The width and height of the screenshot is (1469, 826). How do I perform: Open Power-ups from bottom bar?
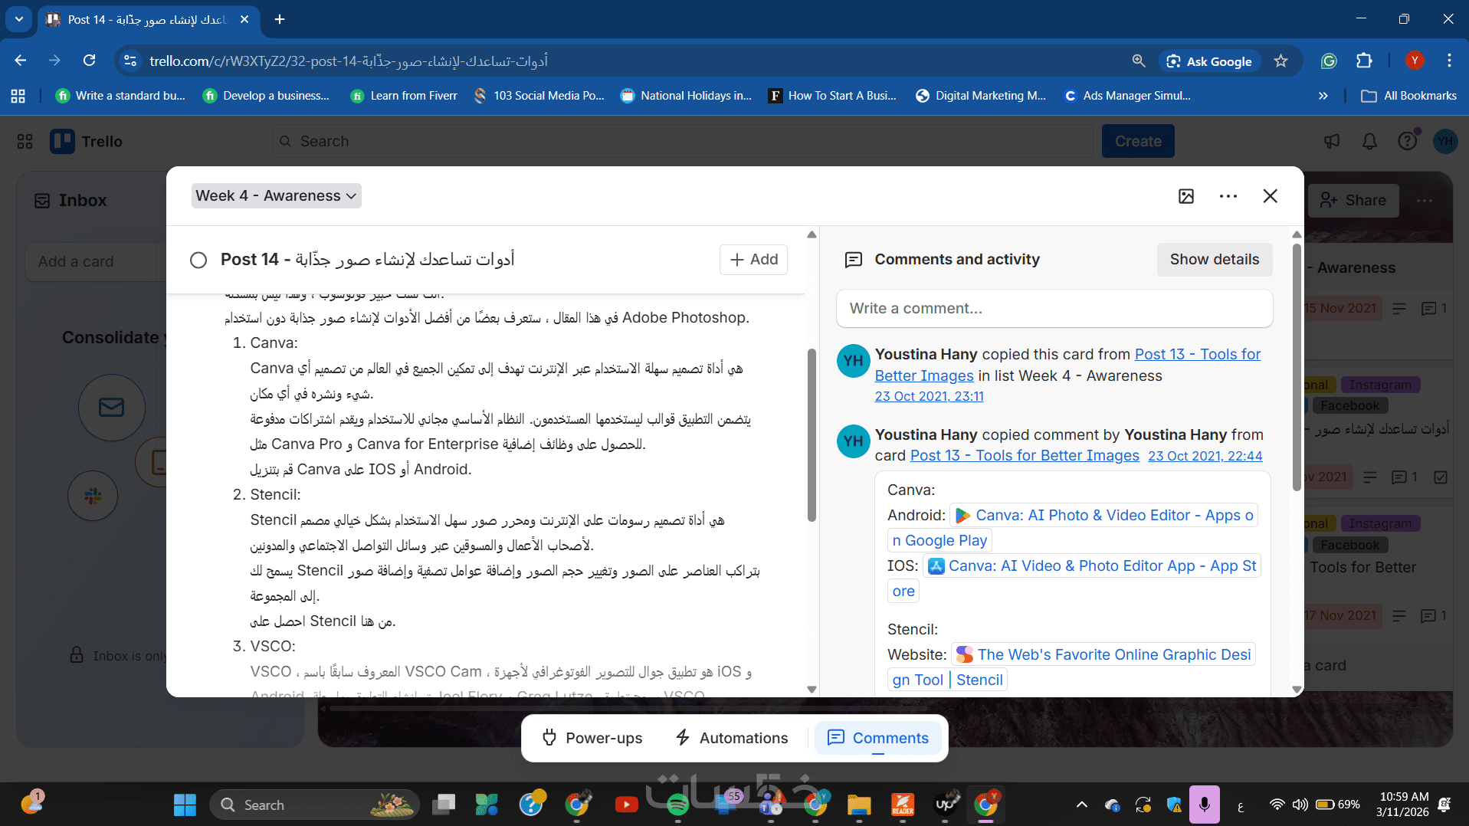592,738
